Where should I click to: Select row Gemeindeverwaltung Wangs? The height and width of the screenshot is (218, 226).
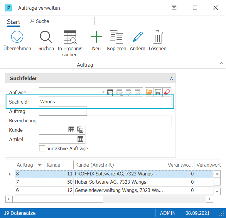point(114,190)
